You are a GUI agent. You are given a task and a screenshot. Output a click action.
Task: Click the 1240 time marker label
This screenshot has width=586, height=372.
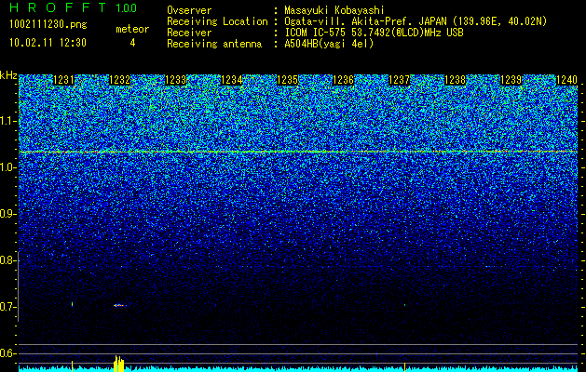(567, 80)
